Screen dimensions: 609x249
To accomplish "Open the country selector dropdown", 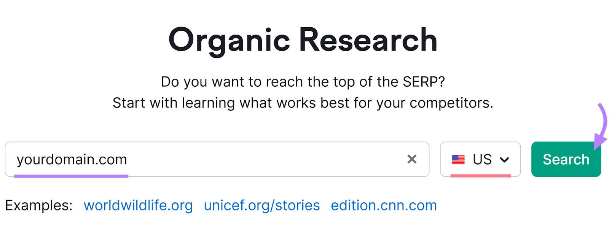I will (480, 160).
